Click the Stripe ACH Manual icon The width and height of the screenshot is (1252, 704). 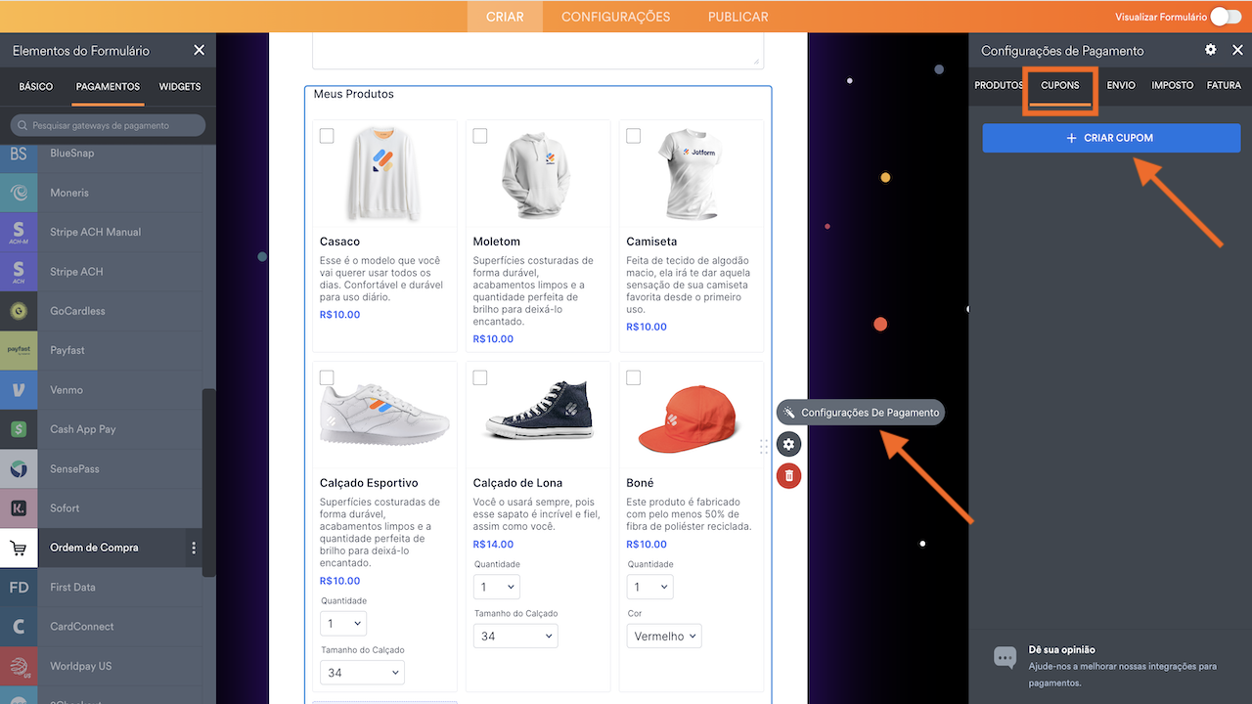(19, 232)
